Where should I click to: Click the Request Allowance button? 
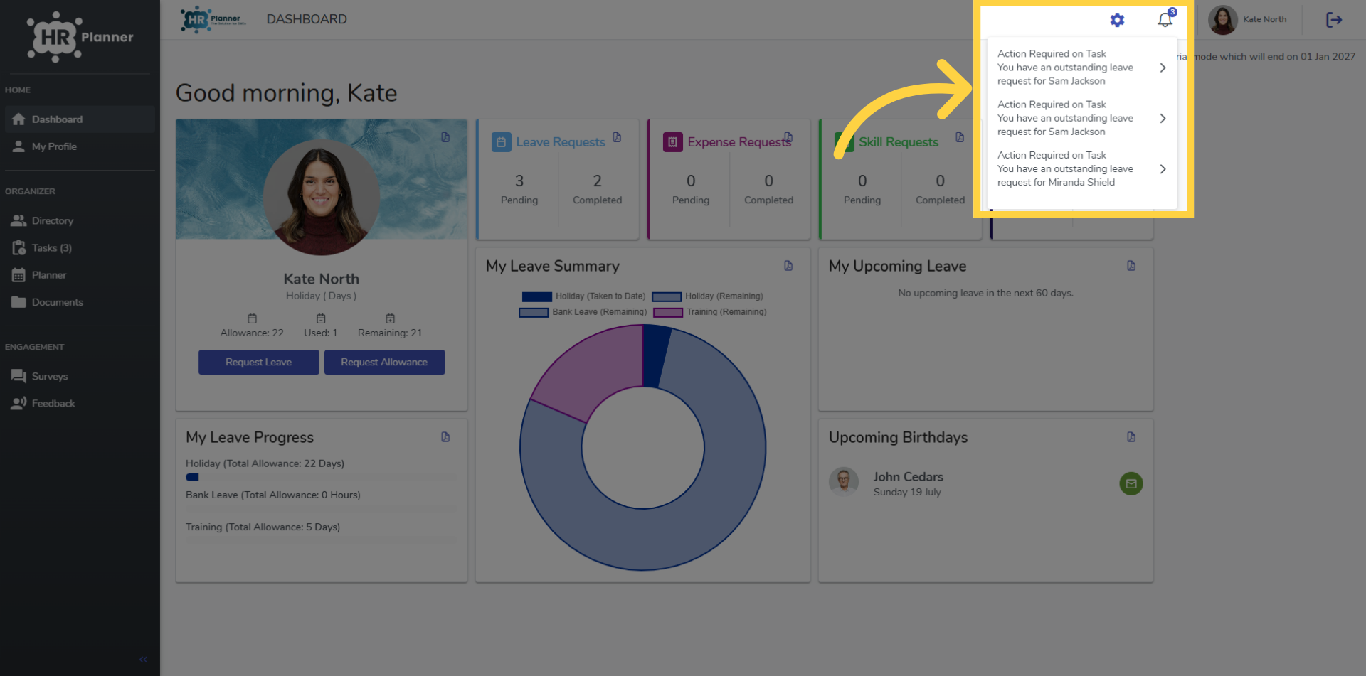[384, 362]
